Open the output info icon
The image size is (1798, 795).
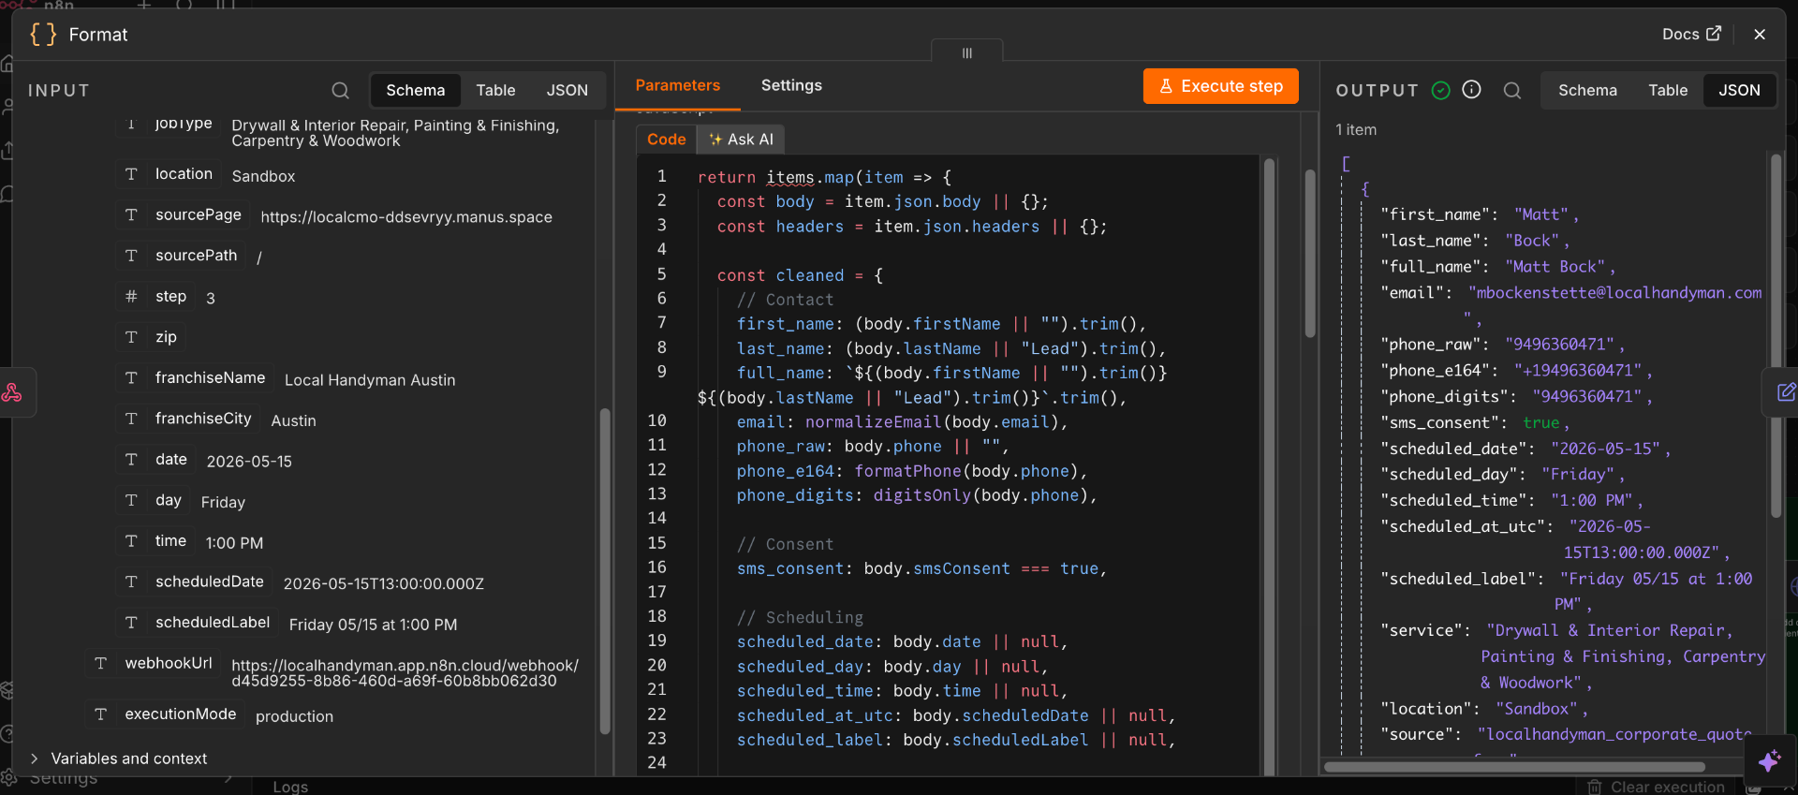point(1472,89)
